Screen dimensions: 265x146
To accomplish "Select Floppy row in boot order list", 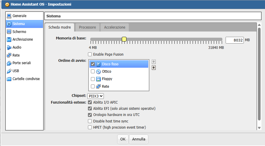I will [x=119, y=79].
